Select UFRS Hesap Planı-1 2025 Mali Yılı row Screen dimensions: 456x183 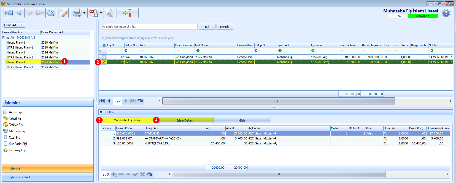pos(46,67)
